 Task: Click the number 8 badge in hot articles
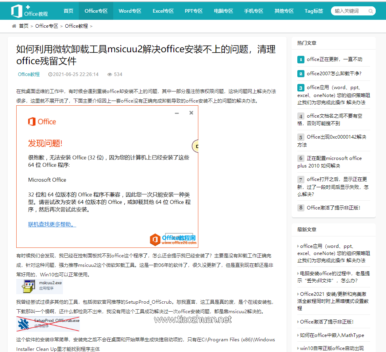point(300,208)
